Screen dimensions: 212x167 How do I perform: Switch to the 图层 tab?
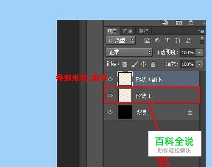[x=112, y=31]
